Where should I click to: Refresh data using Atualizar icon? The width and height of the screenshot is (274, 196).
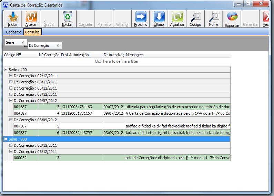click(x=177, y=17)
